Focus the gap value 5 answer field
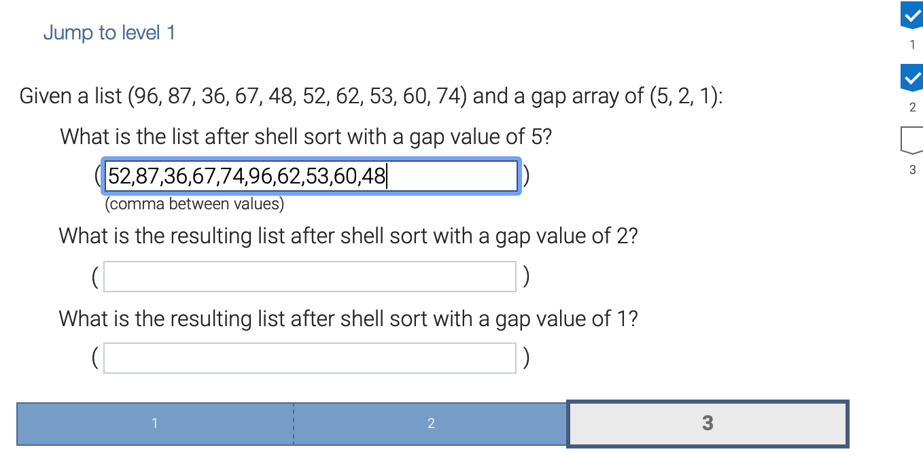The image size is (923, 458). 311,177
